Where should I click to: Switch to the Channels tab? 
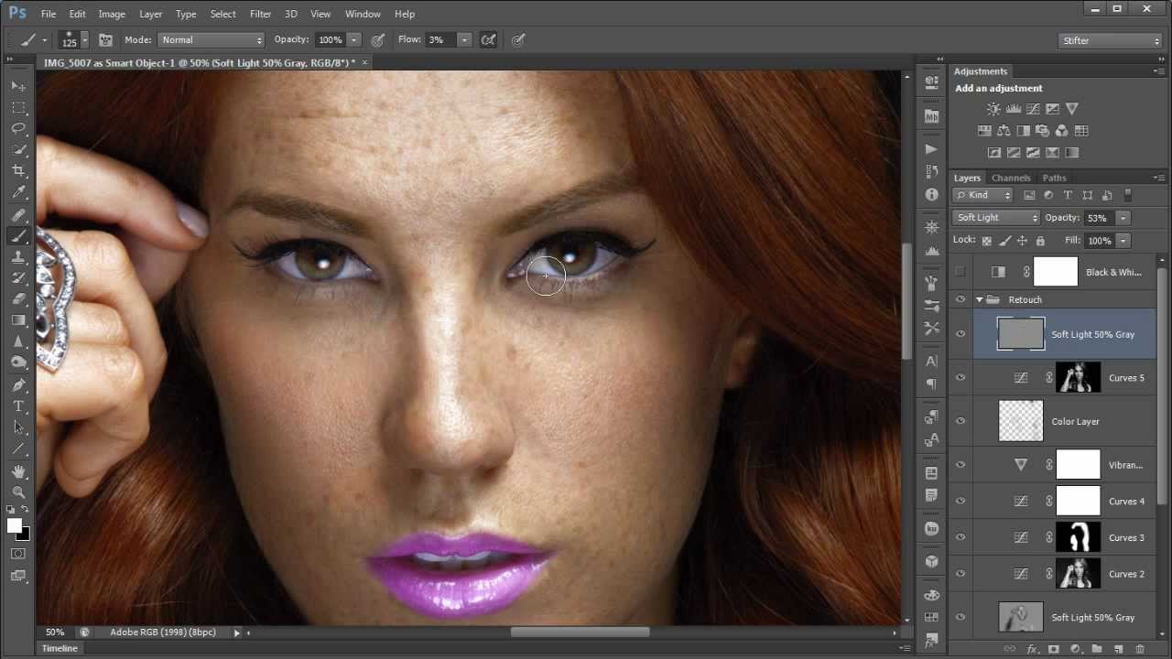(1011, 178)
